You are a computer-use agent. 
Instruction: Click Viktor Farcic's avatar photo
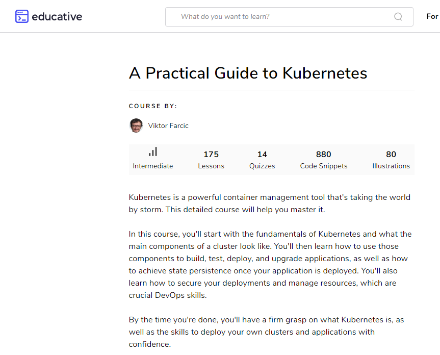tap(136, 125)
